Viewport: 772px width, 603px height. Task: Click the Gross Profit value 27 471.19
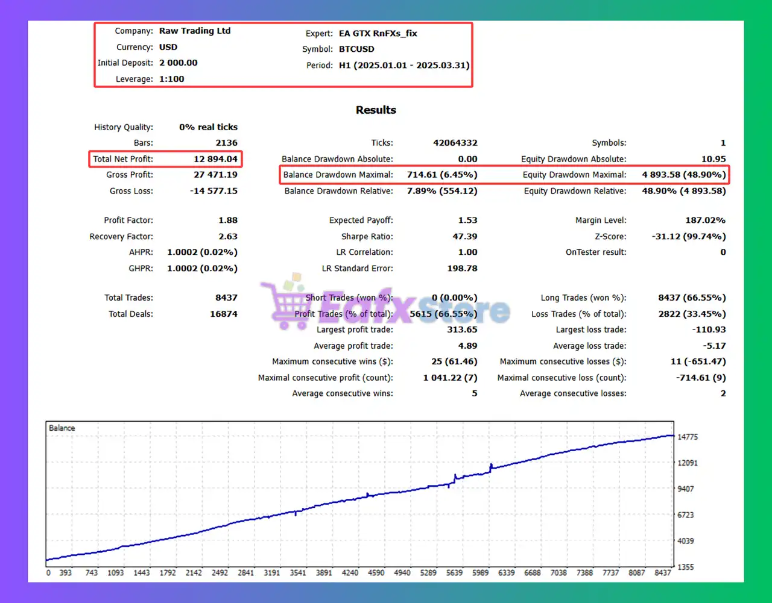[215, 175]
